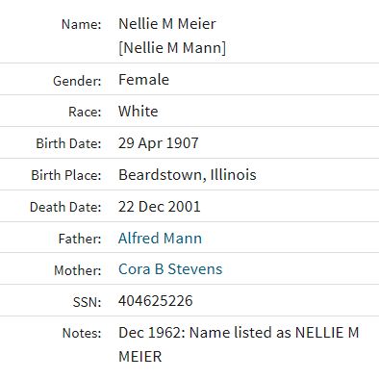This screenshot has height=379, width=379.
Task: Click the Mother field label
Action: click(78, 270)
